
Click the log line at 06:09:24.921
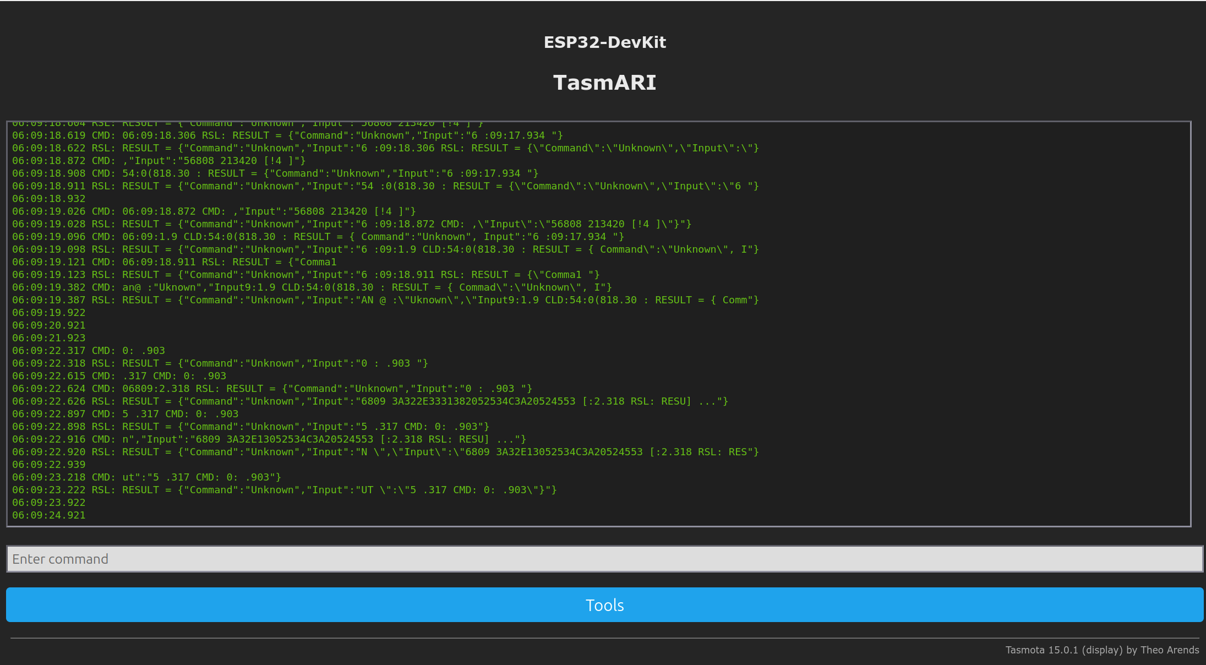[x=49, y=515]
